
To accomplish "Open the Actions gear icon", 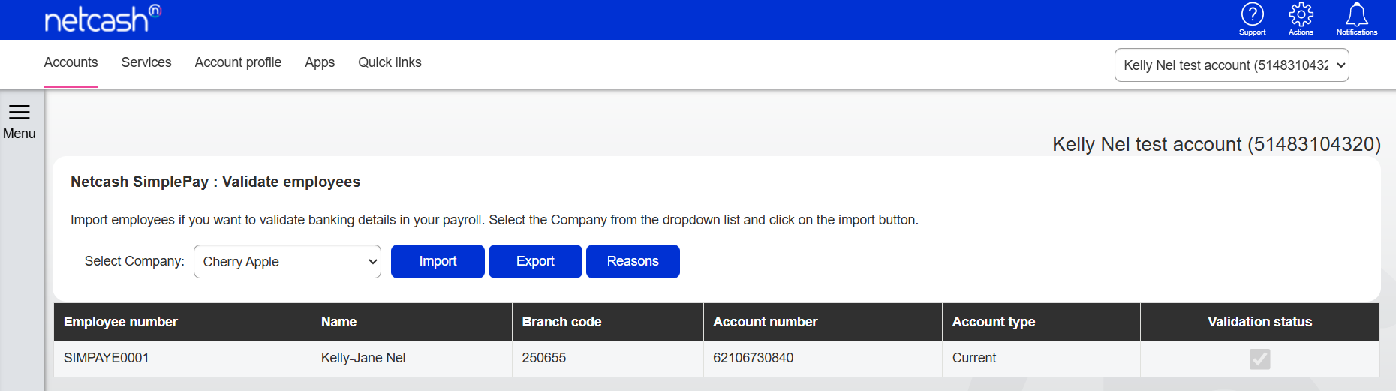I will pos(1301,19).
